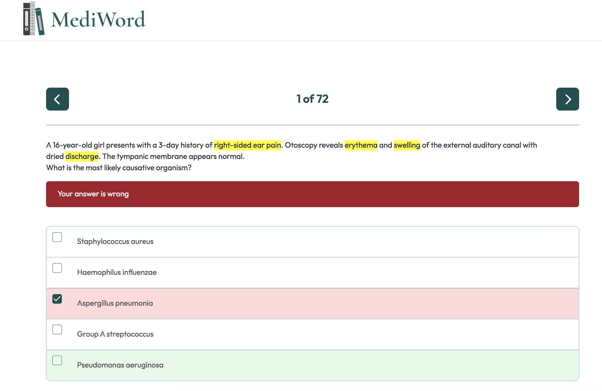The width and height of the screenshot is (602, 391).
Task: Click the highlighted 'right-sided ear pain' phrase
Action: (x=247, y=145)
